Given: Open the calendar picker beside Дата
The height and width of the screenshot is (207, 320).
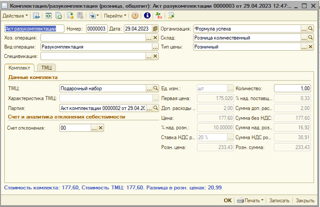Looking at the screenshot, I should [155, 29].
